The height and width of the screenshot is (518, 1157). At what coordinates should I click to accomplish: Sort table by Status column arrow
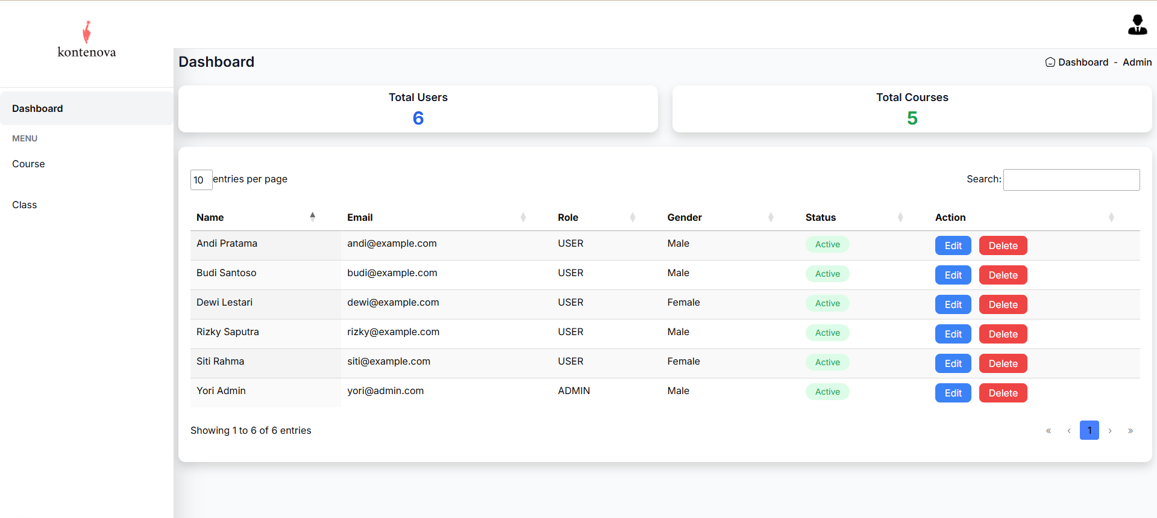900,217
